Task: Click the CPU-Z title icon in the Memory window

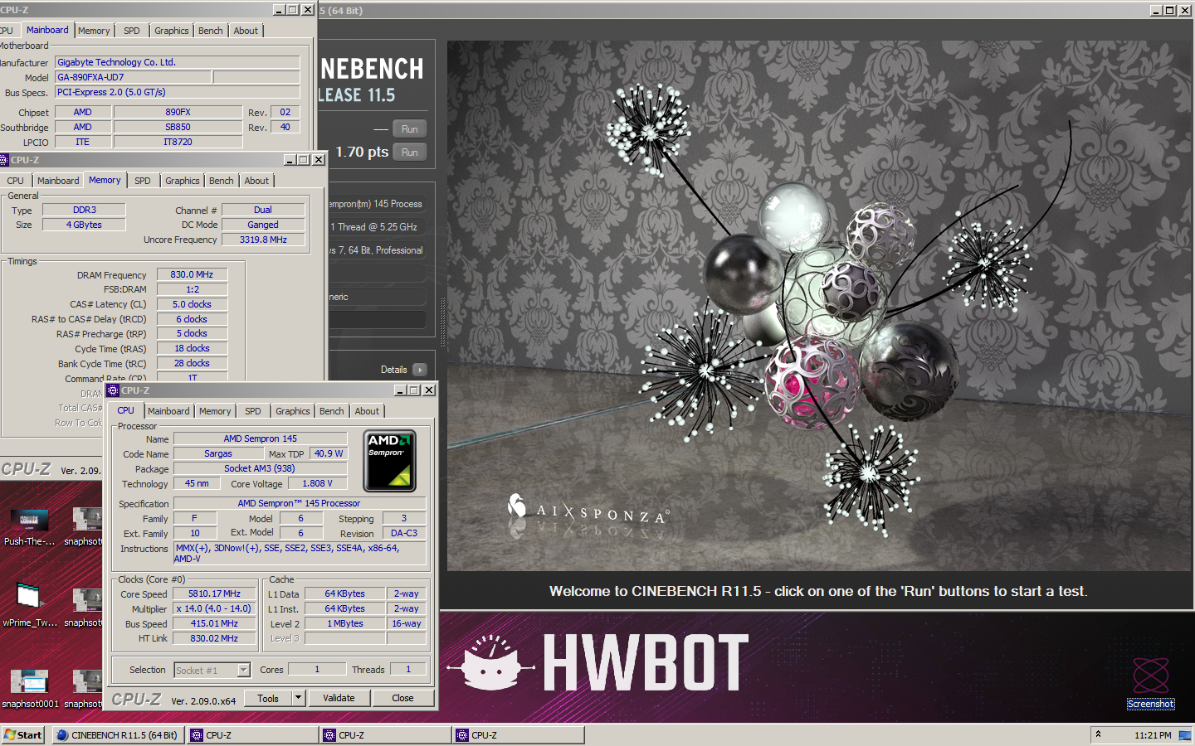Action: pos(4,160)
